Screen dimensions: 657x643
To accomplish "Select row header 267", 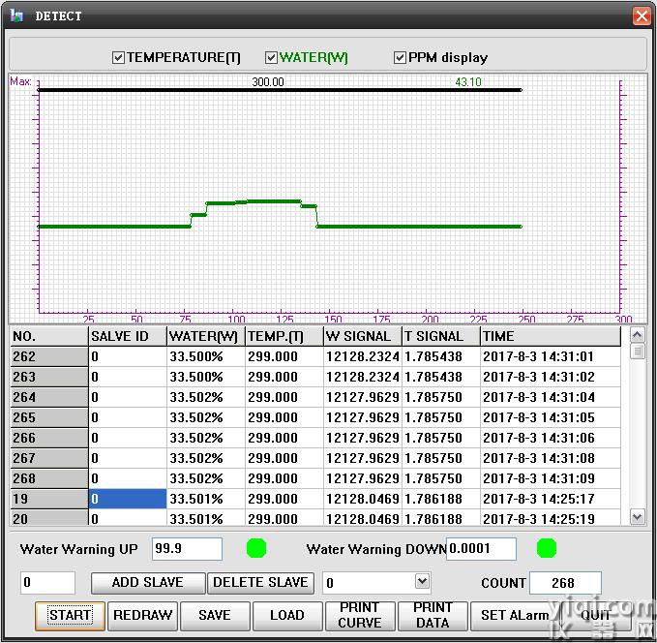I will (49, 458).
